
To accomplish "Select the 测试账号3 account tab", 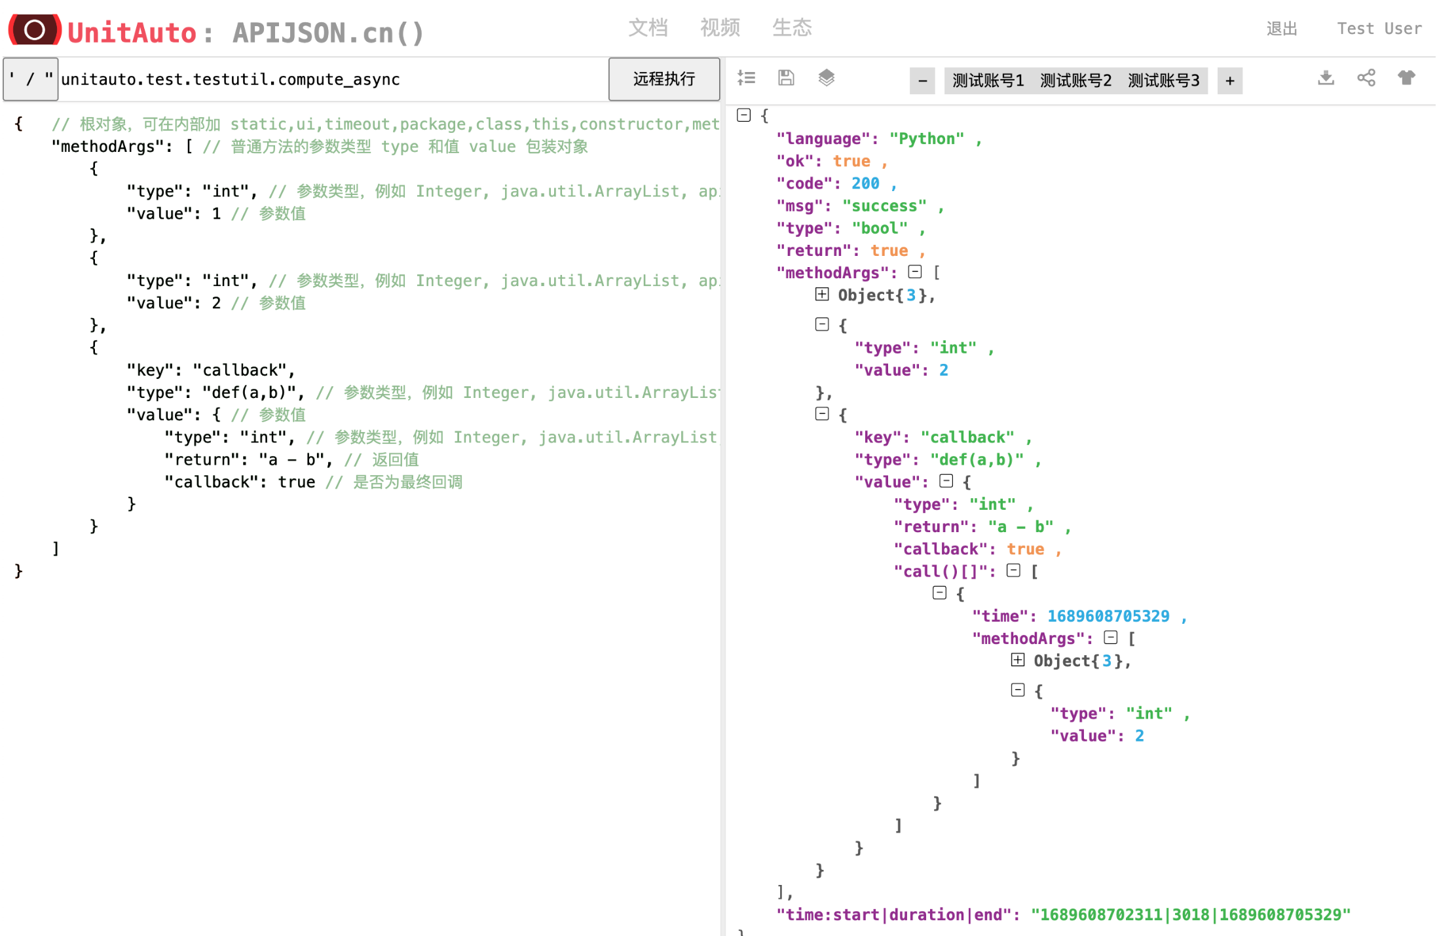I will point(1164,80).
